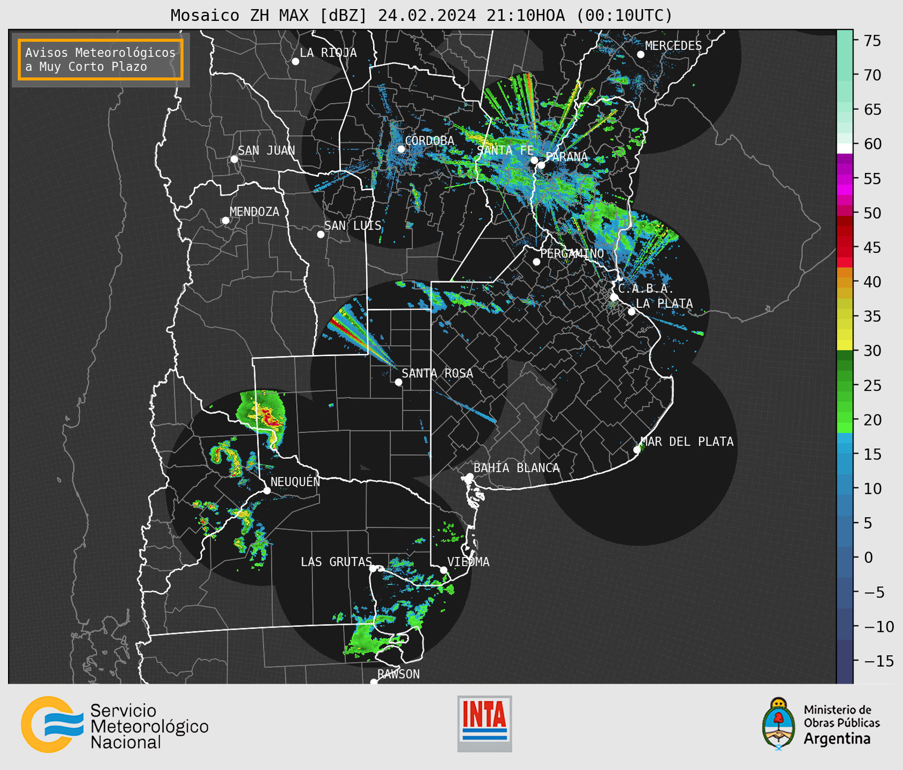Click the INTA logo

point(484,723)
